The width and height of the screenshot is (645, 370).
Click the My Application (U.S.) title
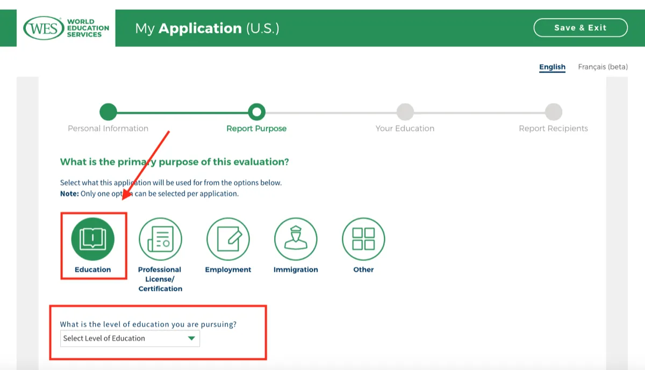coord(207,28)
